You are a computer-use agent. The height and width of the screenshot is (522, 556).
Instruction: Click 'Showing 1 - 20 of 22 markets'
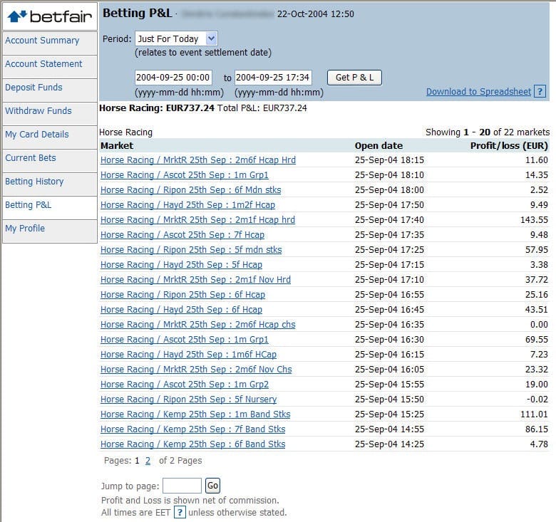coord(488,132)
